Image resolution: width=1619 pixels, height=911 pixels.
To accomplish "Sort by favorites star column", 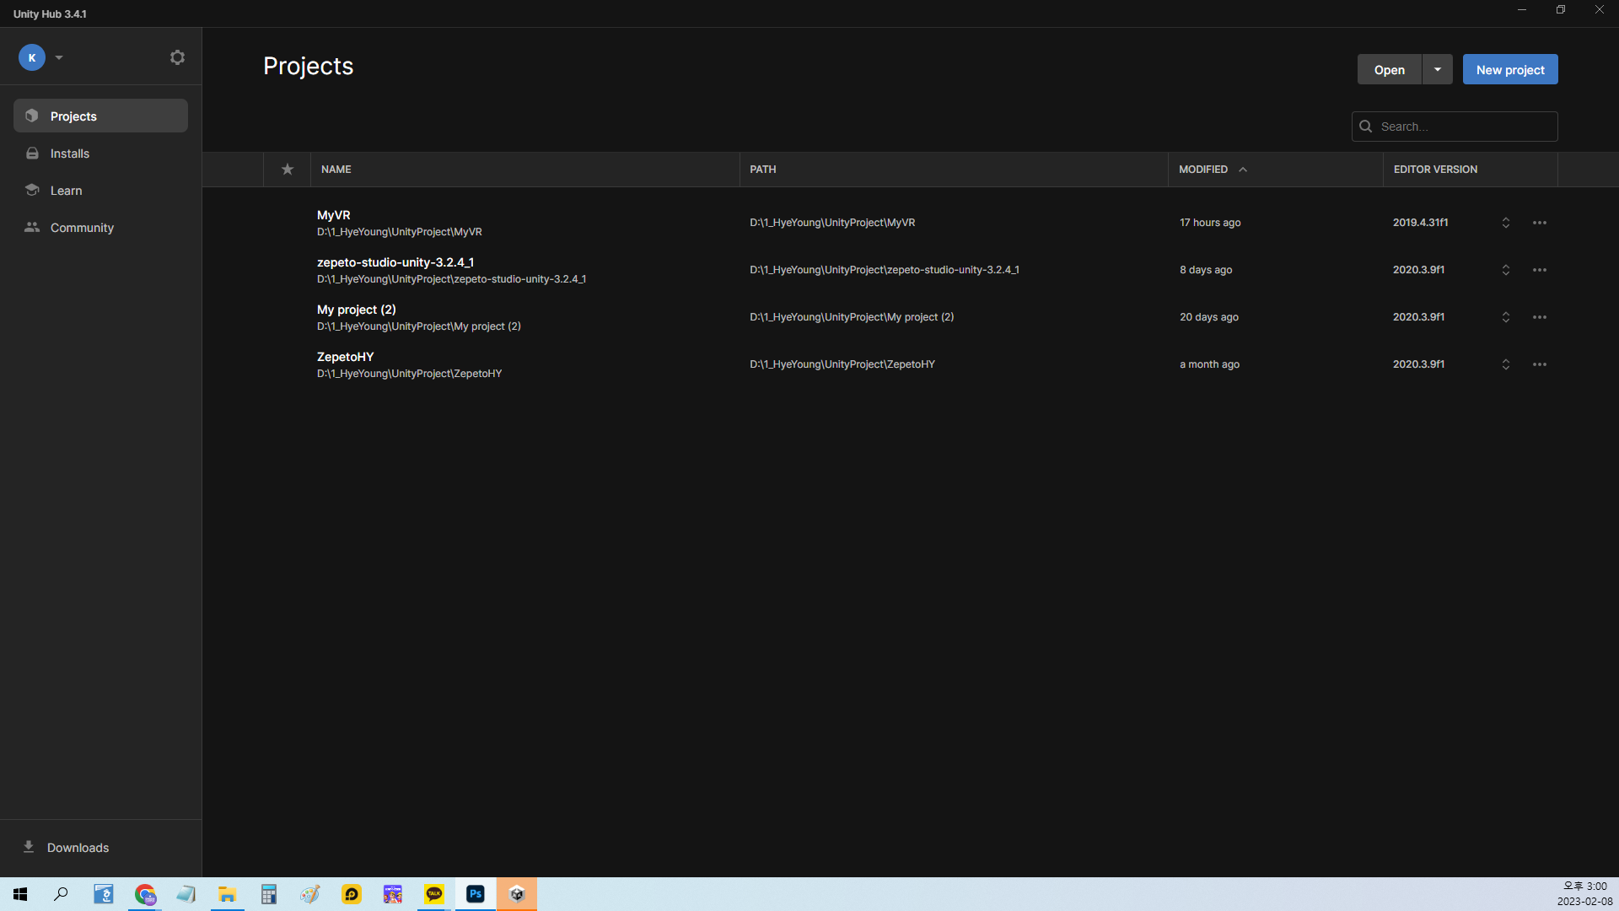I will click(x=288, y=170).
